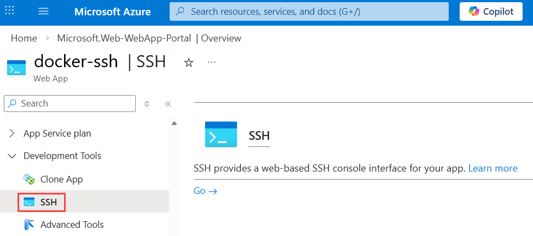
Task: Click the Advanced Tools Kudu icon
Action: click(x=29, y=225)
